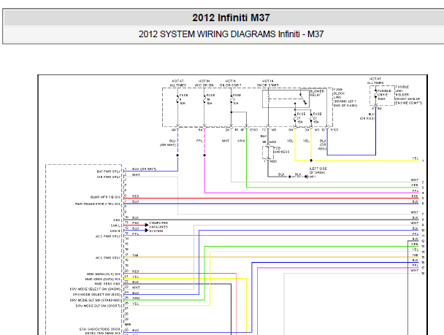Click the 100A fusible link symbol

376,95
